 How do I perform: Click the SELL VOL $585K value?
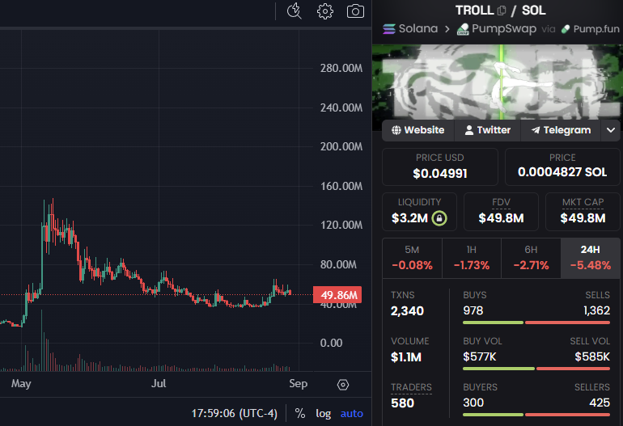pos(592,356)
